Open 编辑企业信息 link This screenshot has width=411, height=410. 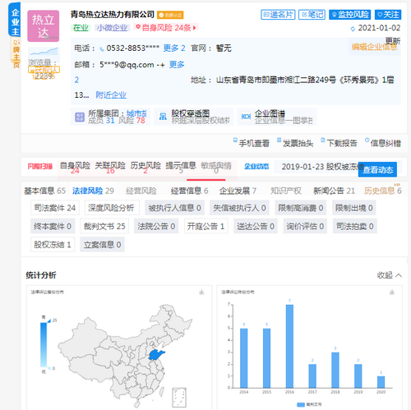click(x=374, y=47)
